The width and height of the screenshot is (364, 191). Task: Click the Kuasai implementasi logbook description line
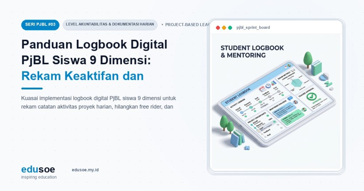point(98,98)
